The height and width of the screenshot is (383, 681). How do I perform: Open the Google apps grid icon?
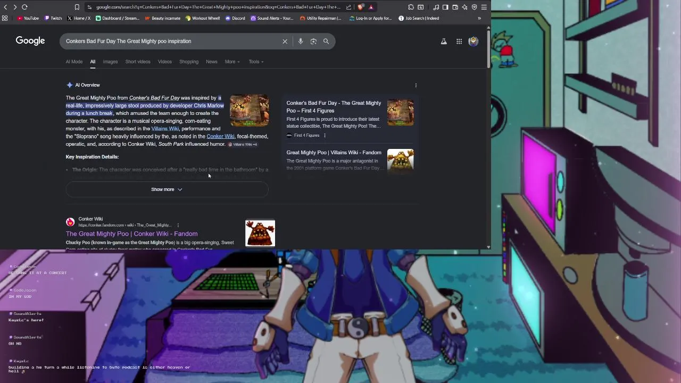pyautogui.click(x=459, y=41)
